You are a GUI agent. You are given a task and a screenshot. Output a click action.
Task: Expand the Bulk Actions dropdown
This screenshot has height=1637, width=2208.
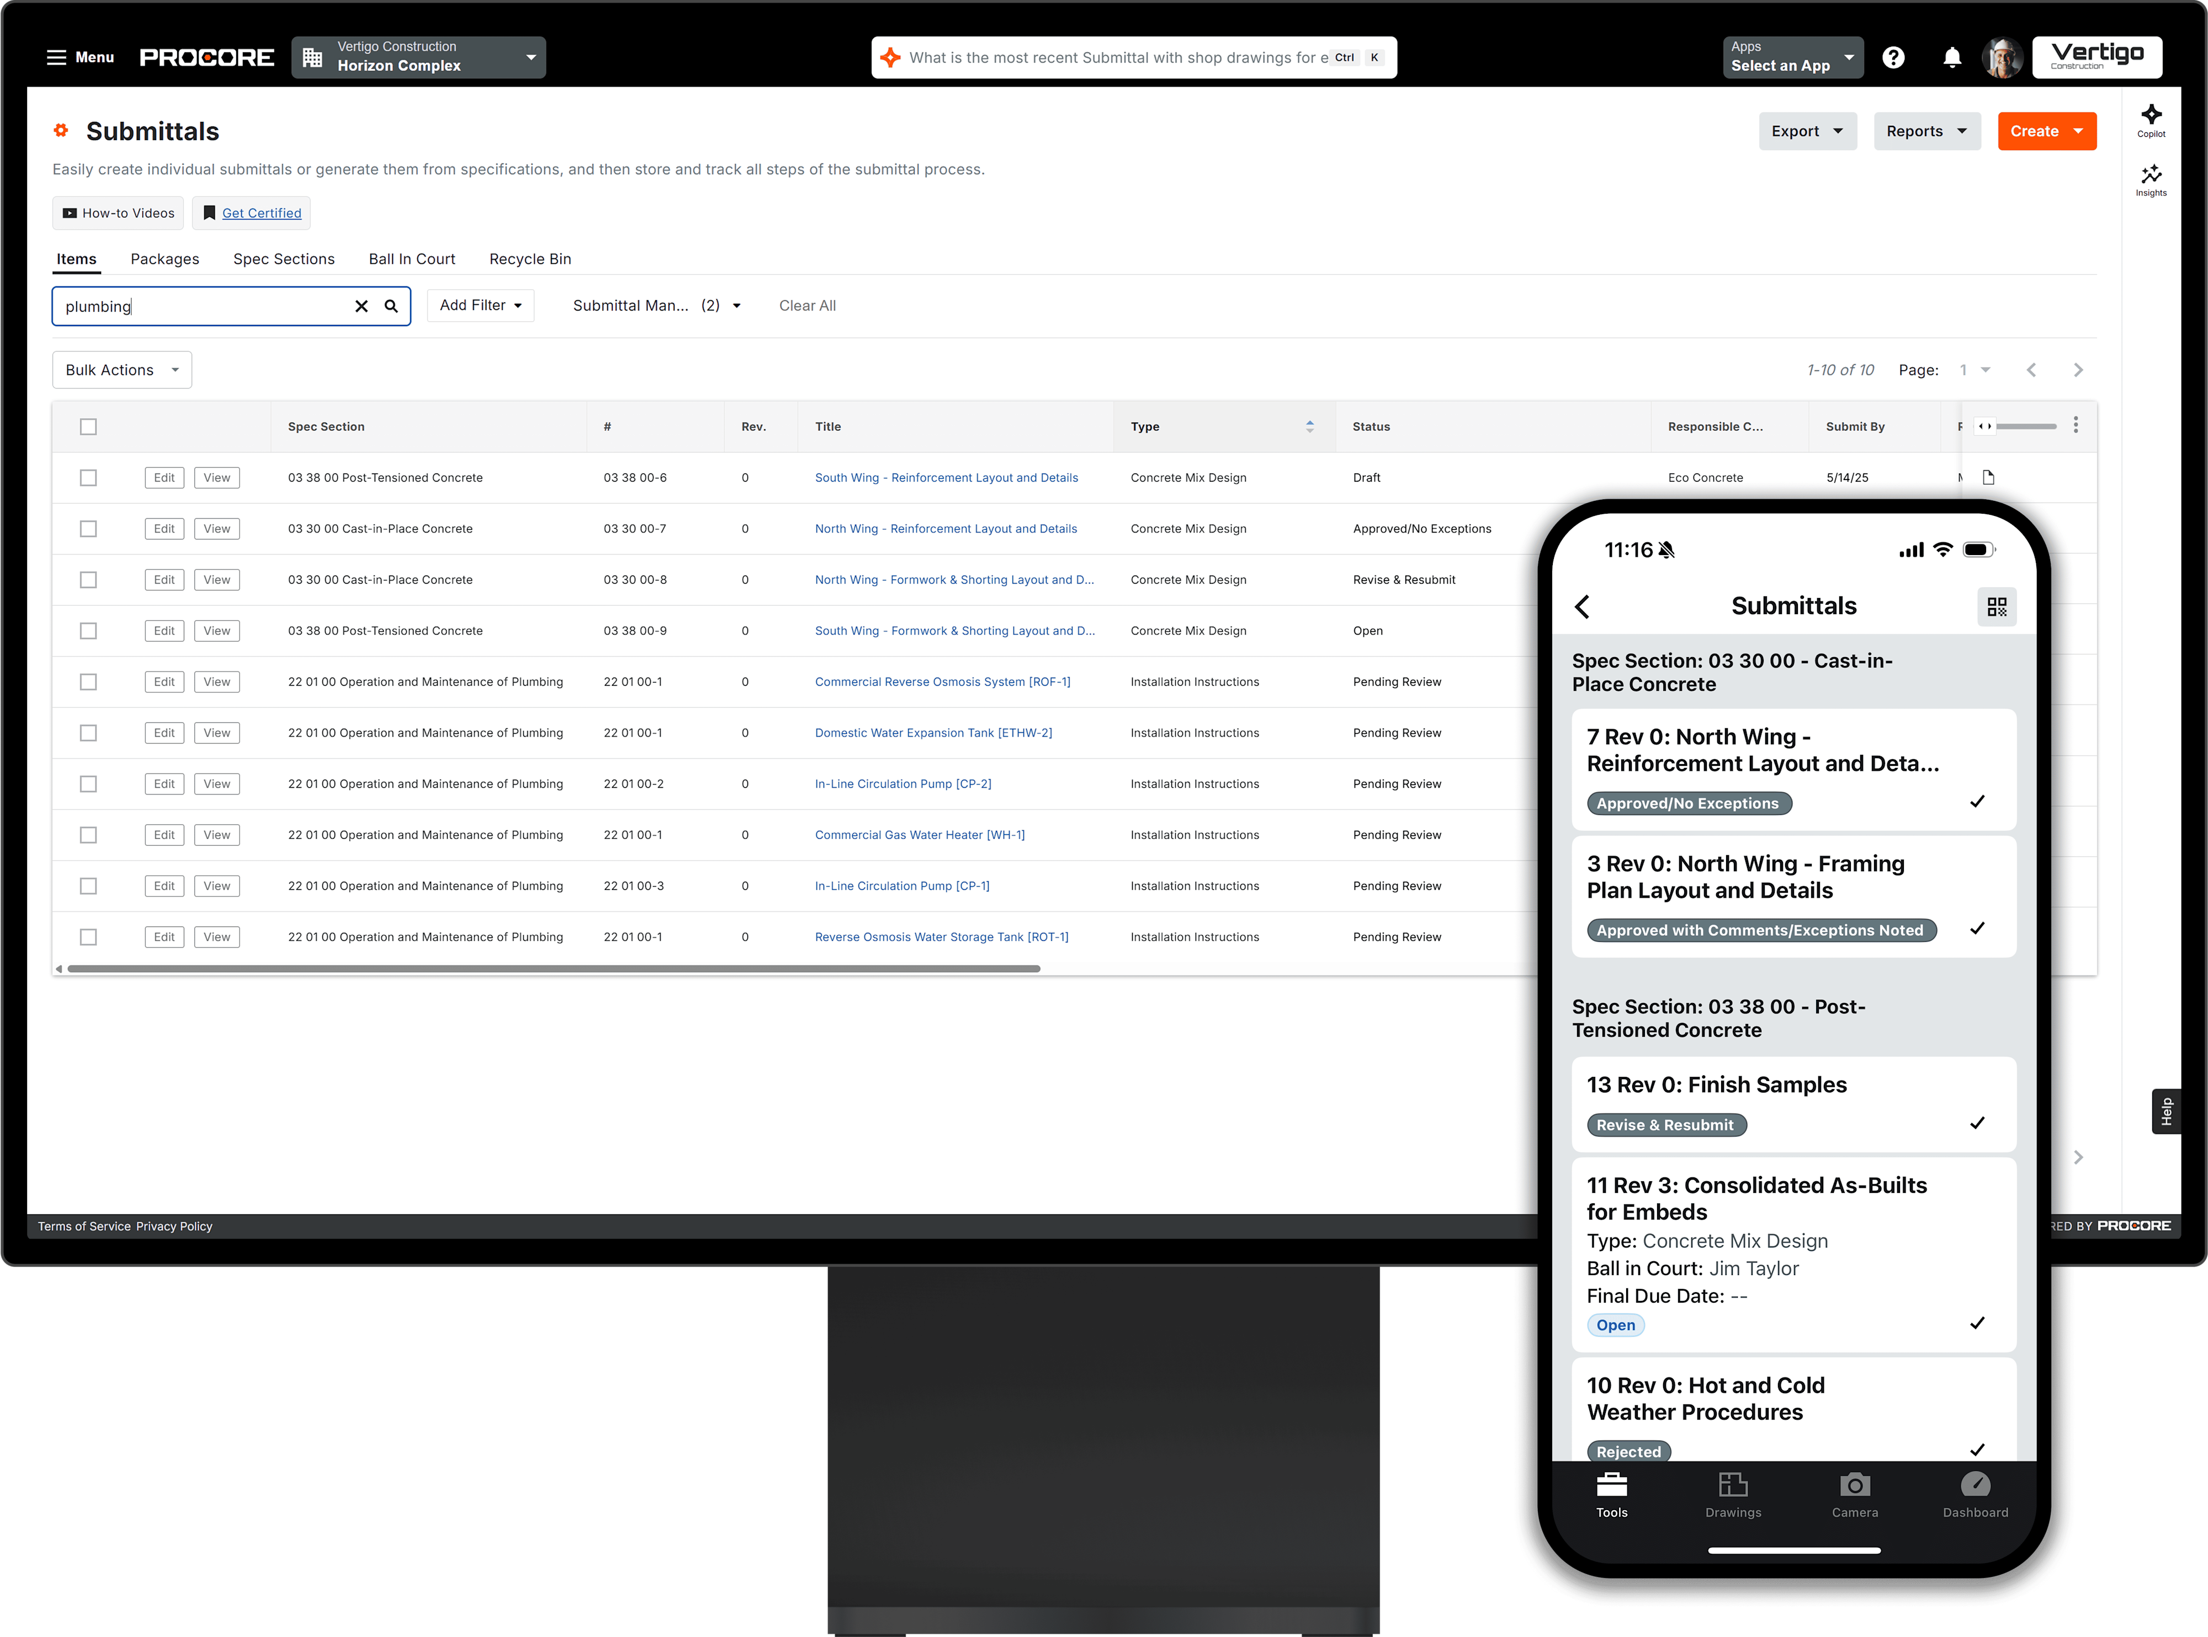tap(122, 370)
